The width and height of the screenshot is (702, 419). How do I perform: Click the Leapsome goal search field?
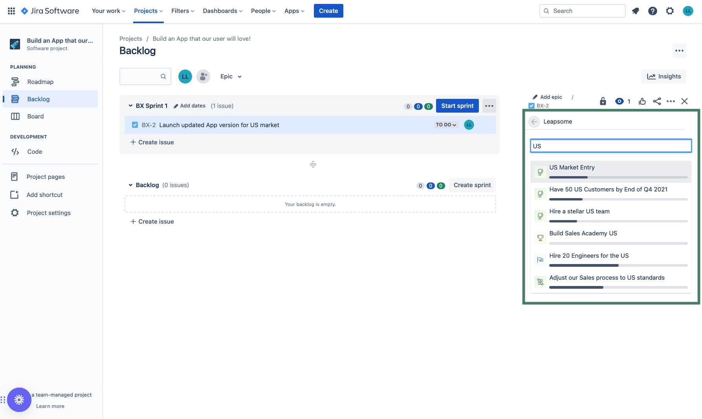611,146
